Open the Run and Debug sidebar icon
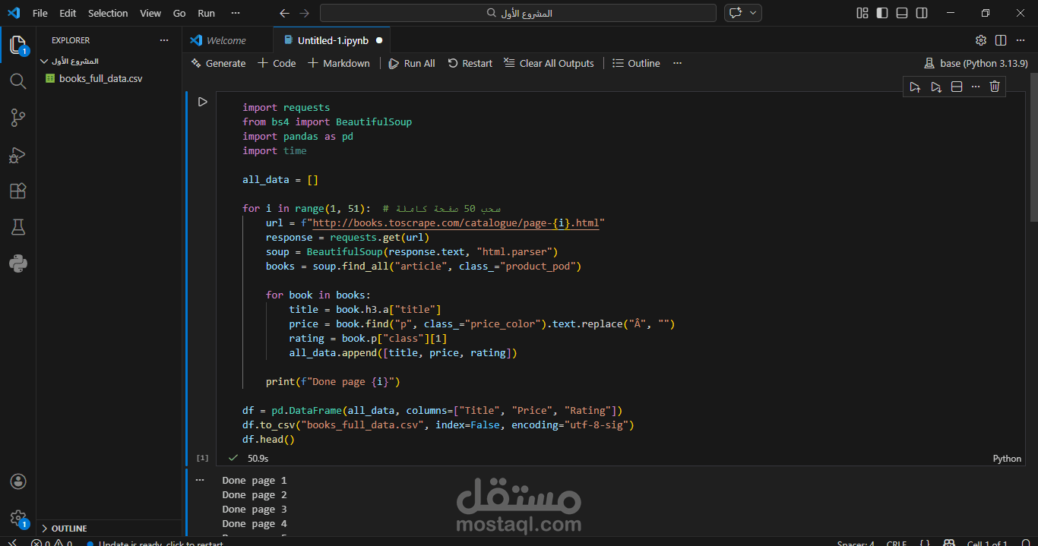This screenshot has height=546, width=1038. pyautogui.click(x=18, y=155)
